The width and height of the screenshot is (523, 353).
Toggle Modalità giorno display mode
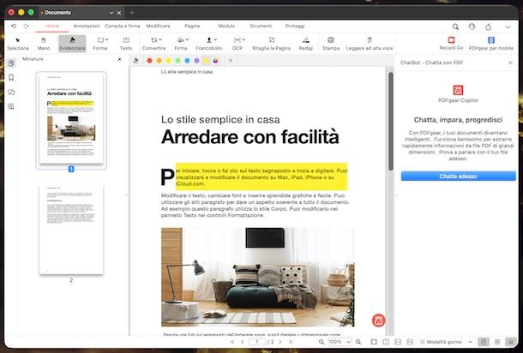[442, 342]
